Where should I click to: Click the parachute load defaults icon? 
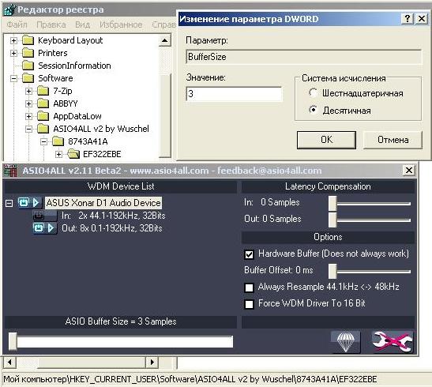[346, 341]
